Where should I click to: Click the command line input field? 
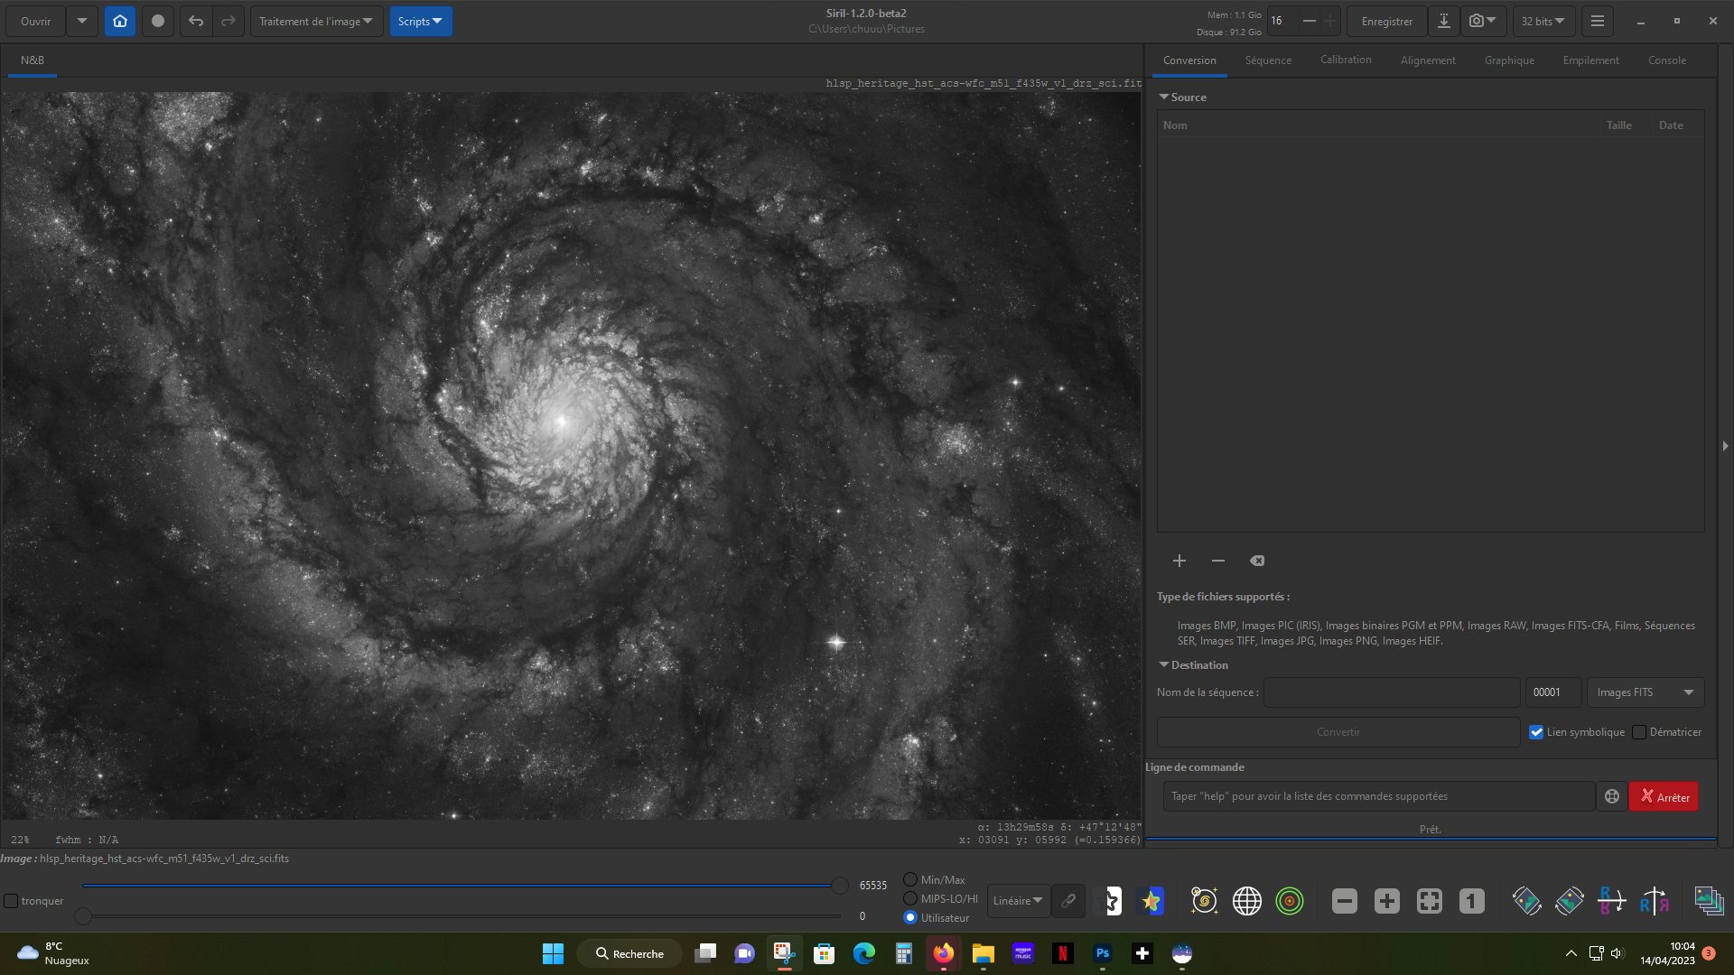coord(1379,796)
